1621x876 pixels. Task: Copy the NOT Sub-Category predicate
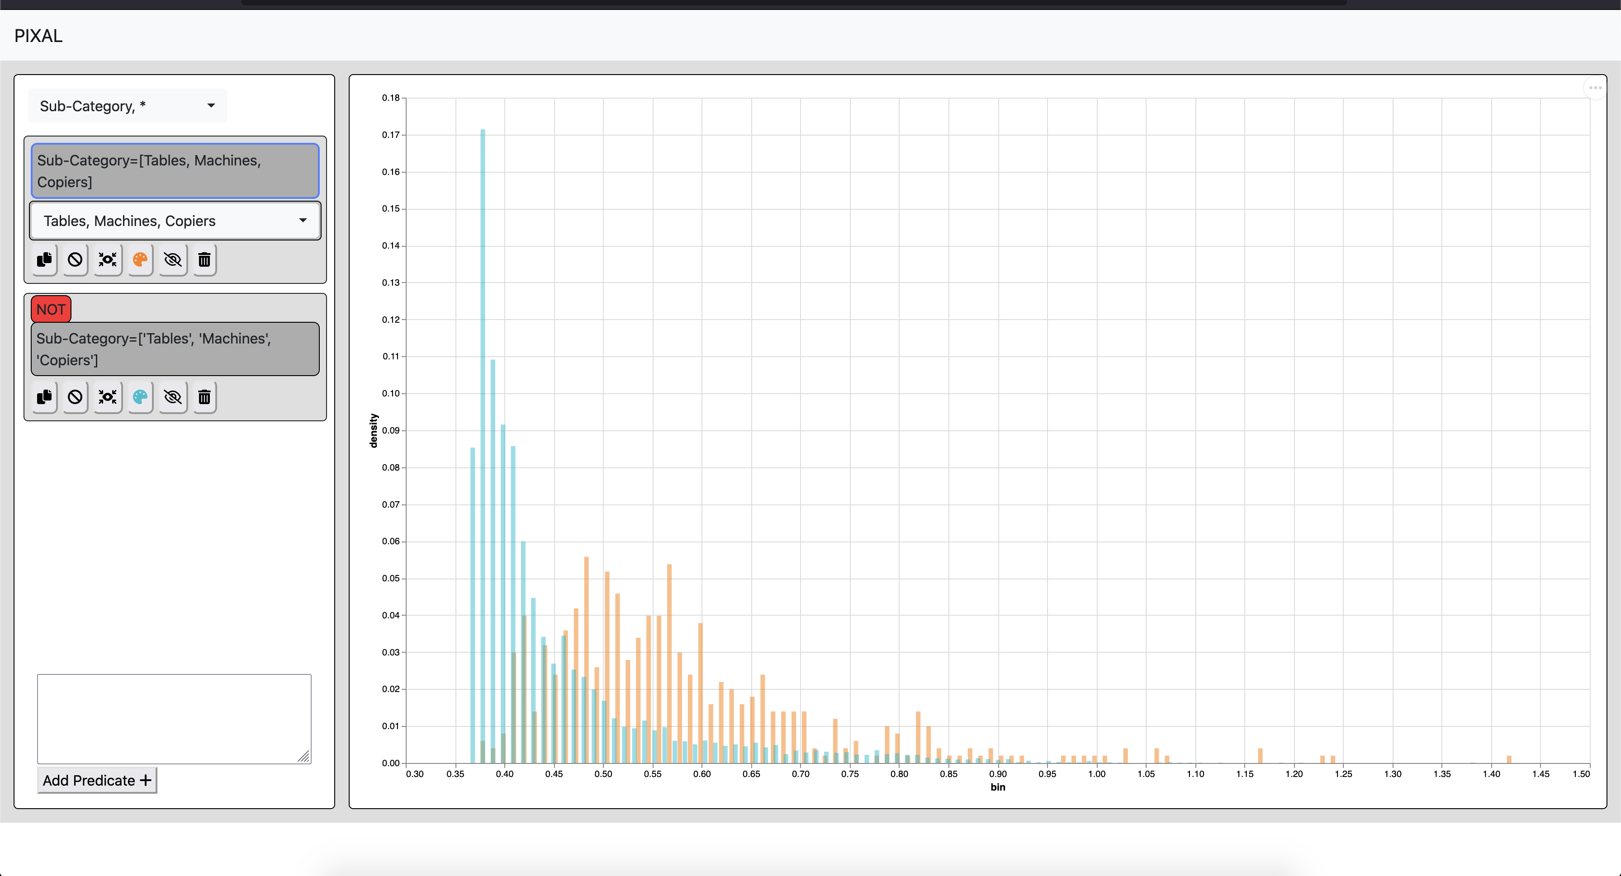tap(45, 397)
